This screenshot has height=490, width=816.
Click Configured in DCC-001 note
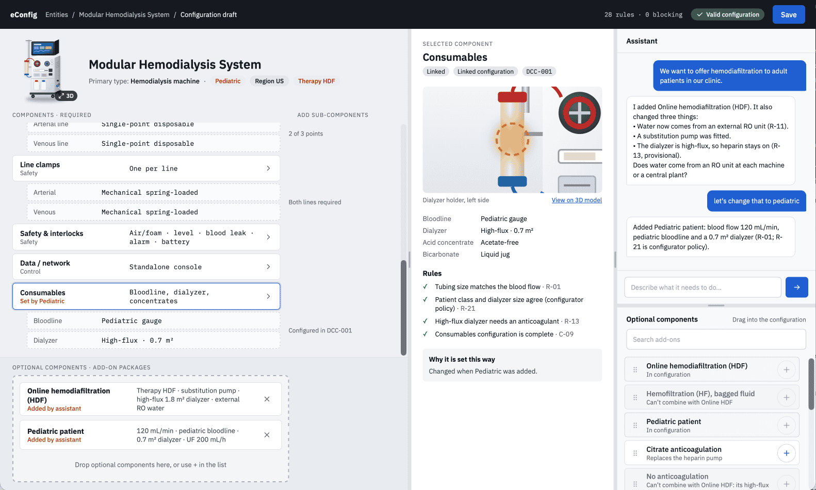coord(320,331)
